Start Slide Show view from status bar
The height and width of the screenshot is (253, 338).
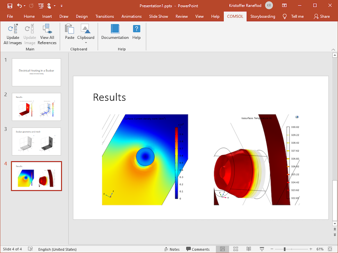point(262,249)
